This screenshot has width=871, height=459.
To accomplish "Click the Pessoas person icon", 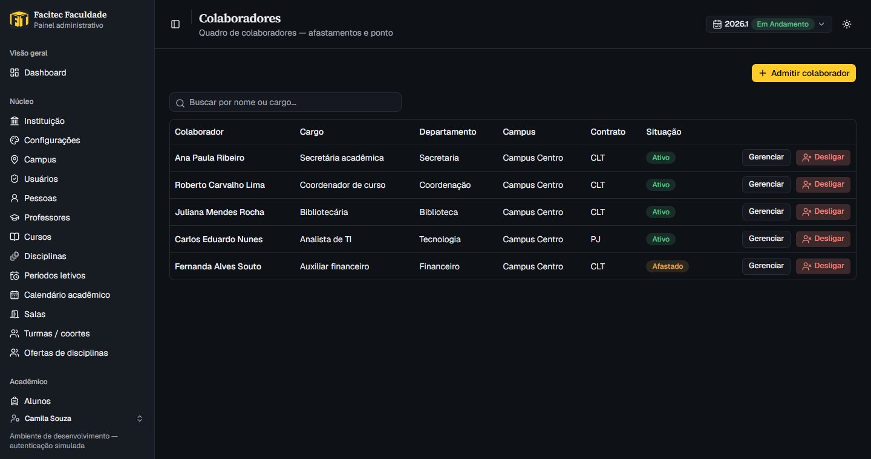I will point(15,198).
